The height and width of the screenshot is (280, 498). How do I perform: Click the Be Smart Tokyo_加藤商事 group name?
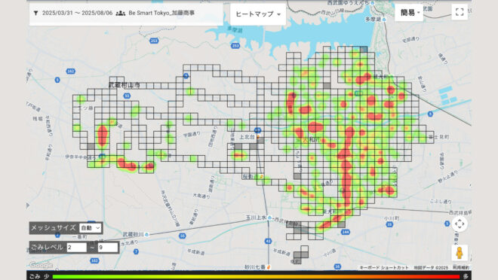coord(161,13)
